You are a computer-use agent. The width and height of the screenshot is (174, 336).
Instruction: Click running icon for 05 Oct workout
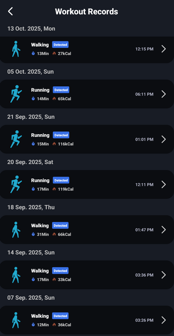[16, 94]
